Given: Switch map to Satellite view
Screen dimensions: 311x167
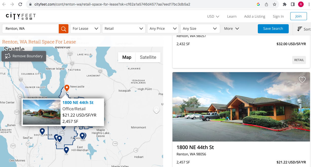Looking at the screenshot, I should point(148,57).
